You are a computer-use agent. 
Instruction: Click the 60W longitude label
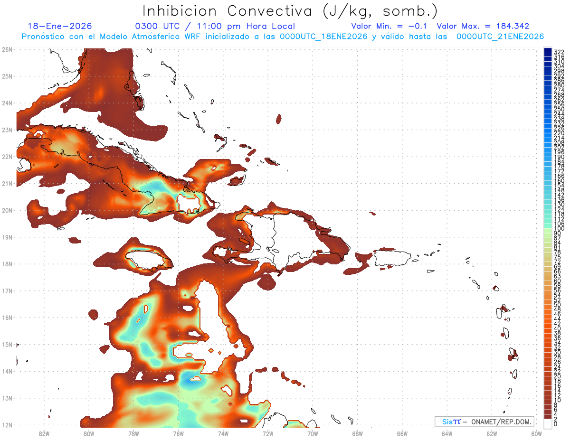pyautogui.click(x=537, y=433)
